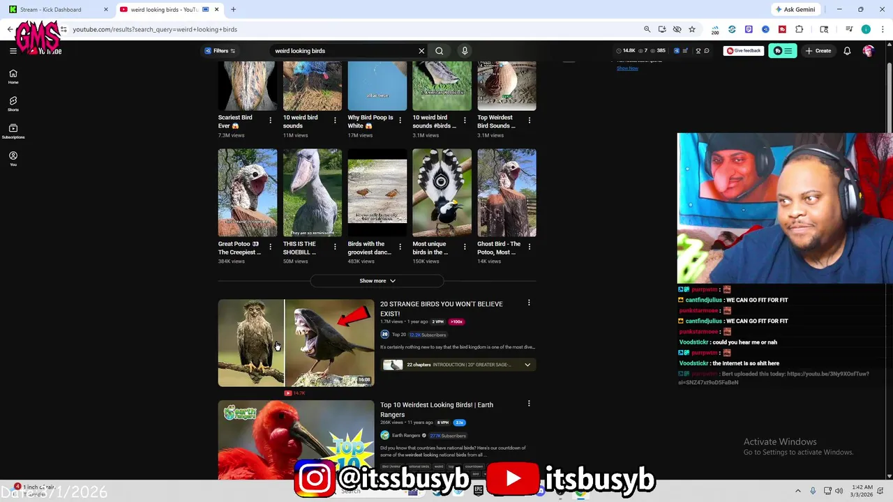Play the Great Potoo short thumbnail

click(248, 192)
